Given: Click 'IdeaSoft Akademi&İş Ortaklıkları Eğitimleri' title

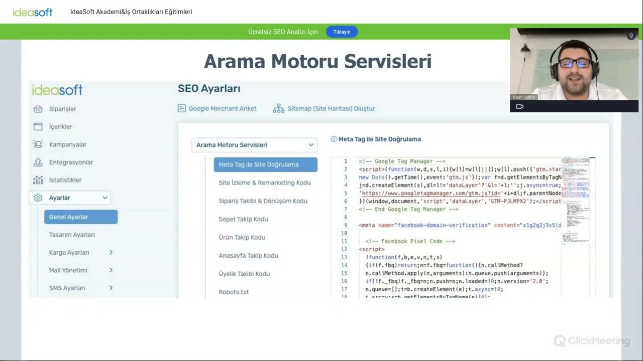Looking at the screenshot, I should pyautogui.click(x=131, y=12).
